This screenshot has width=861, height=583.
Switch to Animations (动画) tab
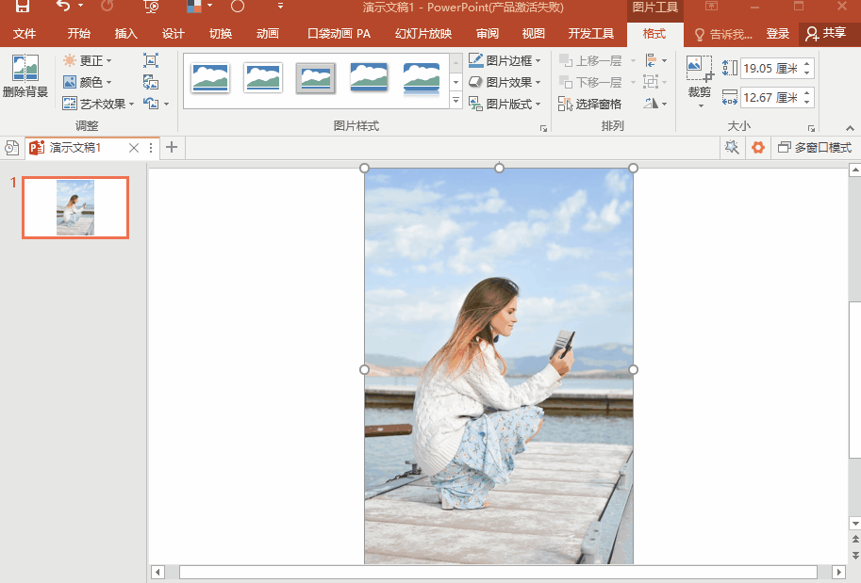pos(268,34)
